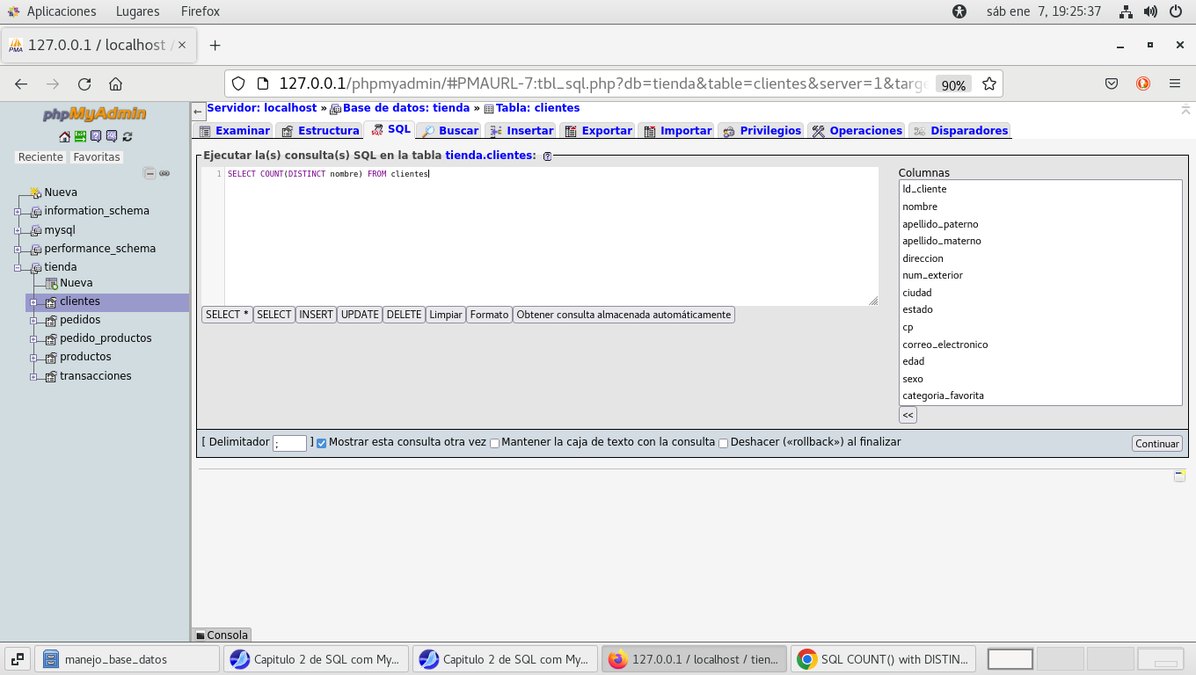1196x675 pixels.
Task: Click the Formato button
Action: pyautogui.click(x=489, y=315)
